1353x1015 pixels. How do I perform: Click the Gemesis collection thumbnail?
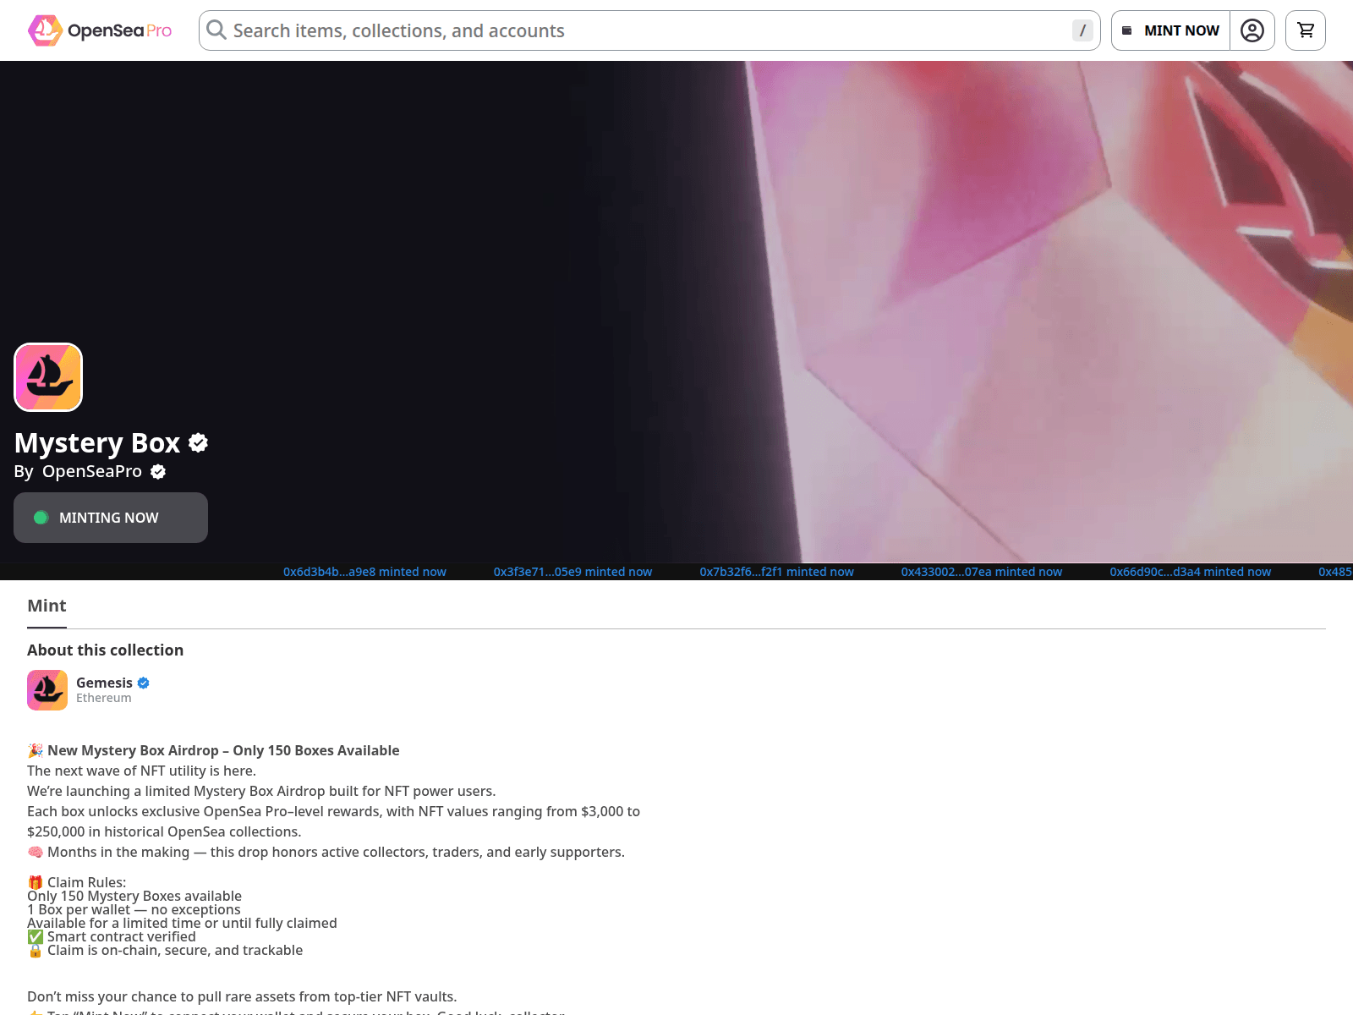pyautogui.click(x=47, y=690)
